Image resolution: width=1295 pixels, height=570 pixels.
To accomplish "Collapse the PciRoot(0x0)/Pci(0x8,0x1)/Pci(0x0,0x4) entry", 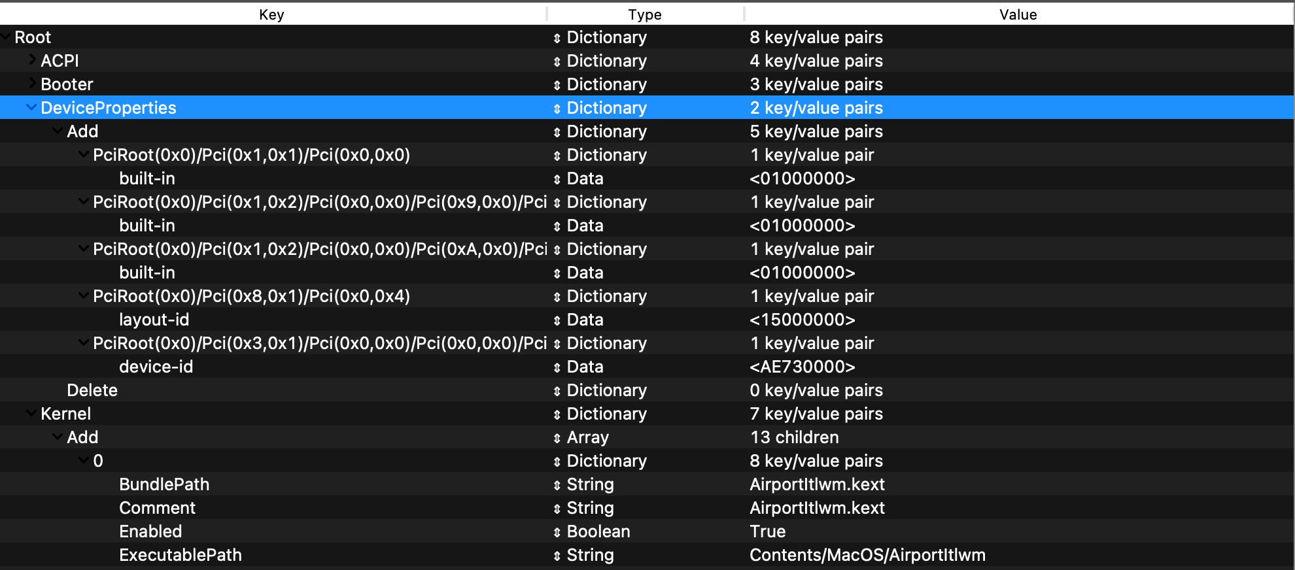I will (x=83, y=295).
